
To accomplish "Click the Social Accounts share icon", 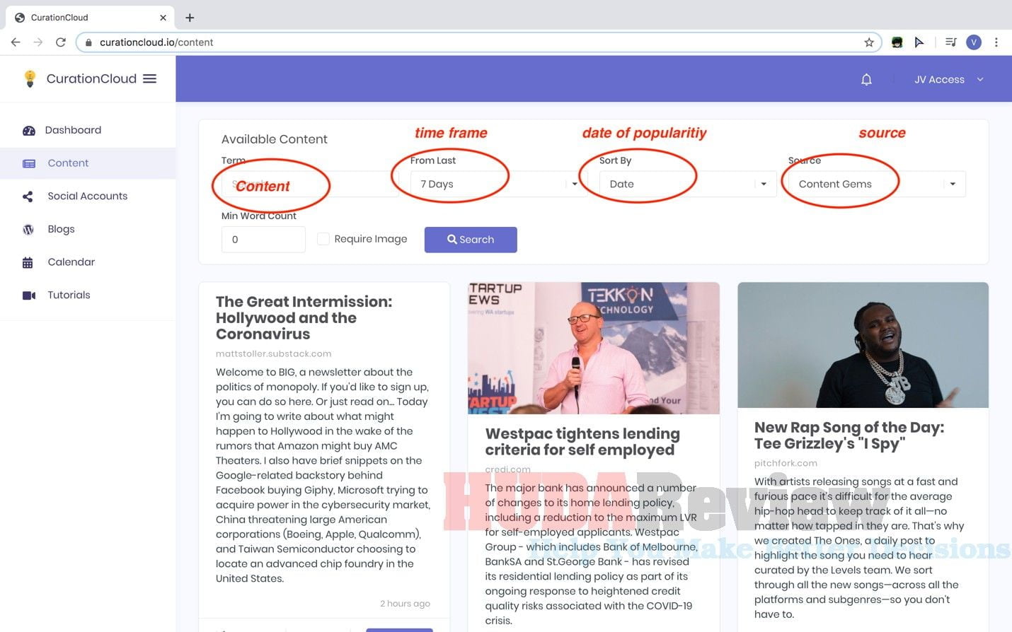I will pyautogui.click(x=28, y=197).
